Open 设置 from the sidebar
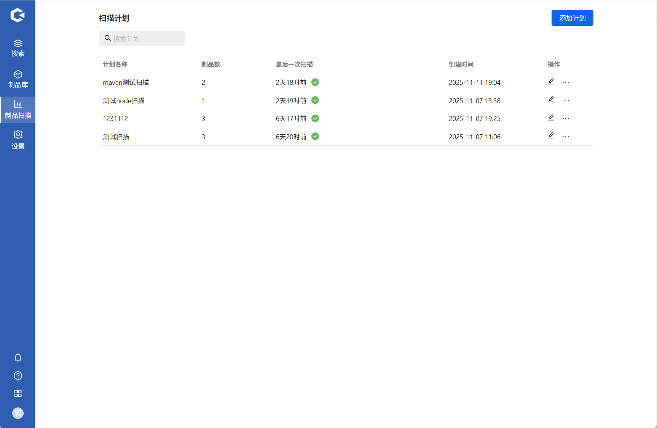 point(18,140)
